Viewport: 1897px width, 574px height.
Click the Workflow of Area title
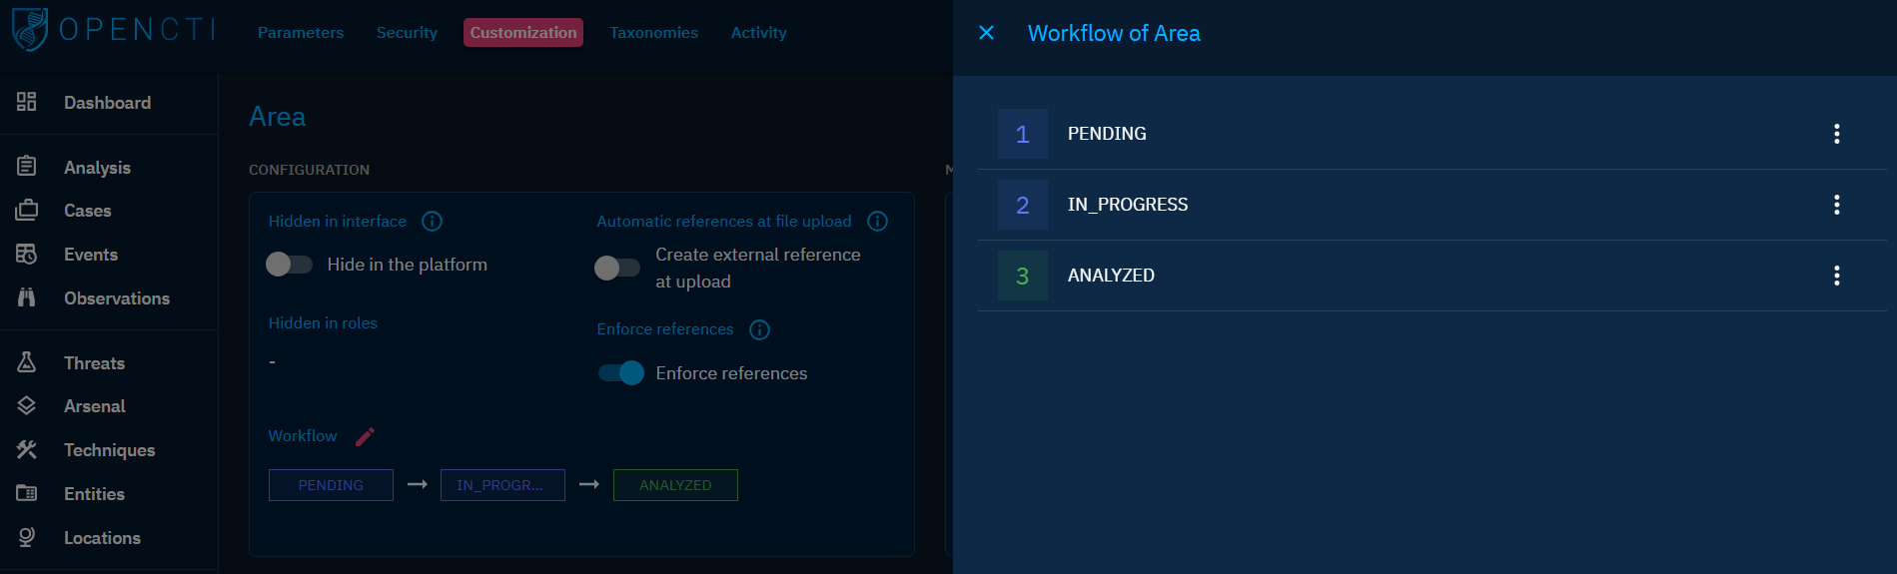coord(1114,33)
